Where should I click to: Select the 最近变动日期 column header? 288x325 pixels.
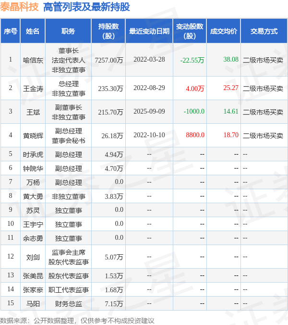pos(149,31)
